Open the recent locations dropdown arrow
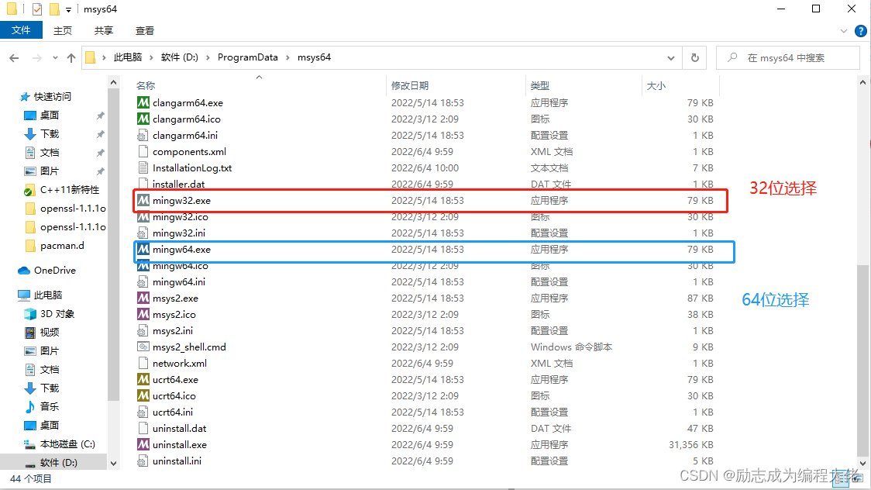This screenshot has height=490, width=871. click(x=55, y=58)
